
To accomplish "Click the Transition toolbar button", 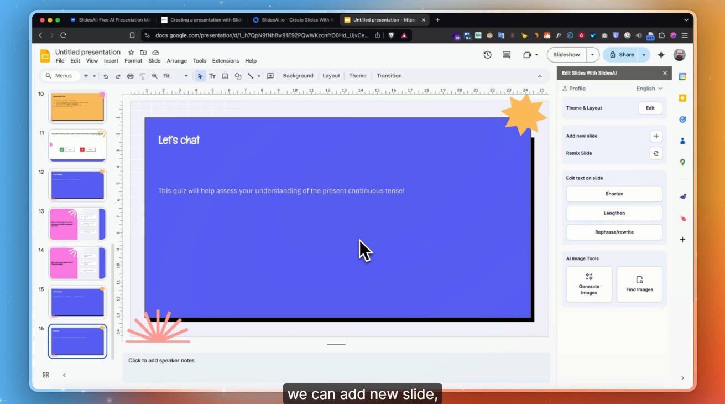I will [x=389, y=76].
